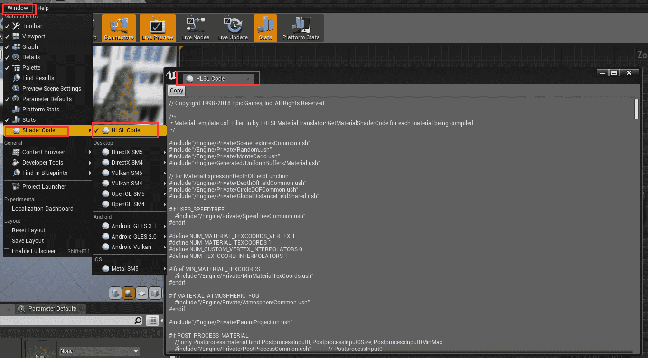Open Platform Stats from the toolbar

click(x=301, y=28)
